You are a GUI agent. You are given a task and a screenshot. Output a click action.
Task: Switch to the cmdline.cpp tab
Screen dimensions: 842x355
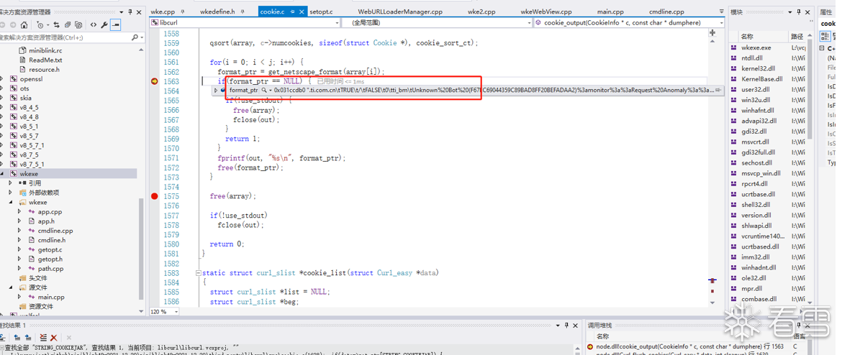pyautogui.click(x=666, y=11)
